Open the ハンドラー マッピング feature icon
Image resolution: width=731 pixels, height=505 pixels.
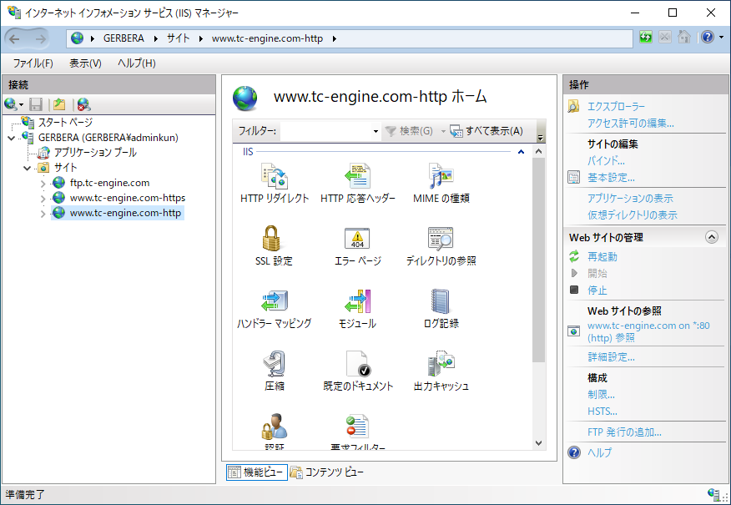274,300
